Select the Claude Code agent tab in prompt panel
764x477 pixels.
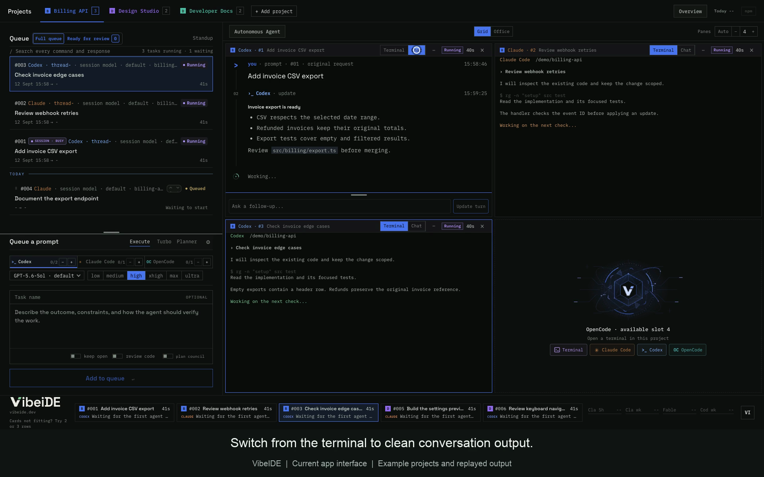111,262
